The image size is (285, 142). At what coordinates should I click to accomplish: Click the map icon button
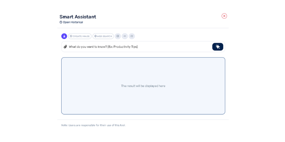click(x=132, y=36)
